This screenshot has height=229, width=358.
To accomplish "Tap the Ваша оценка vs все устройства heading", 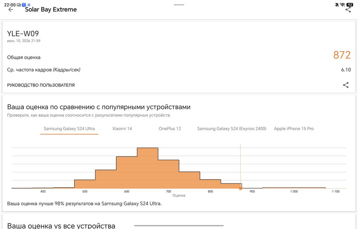I will click(61, 226).
